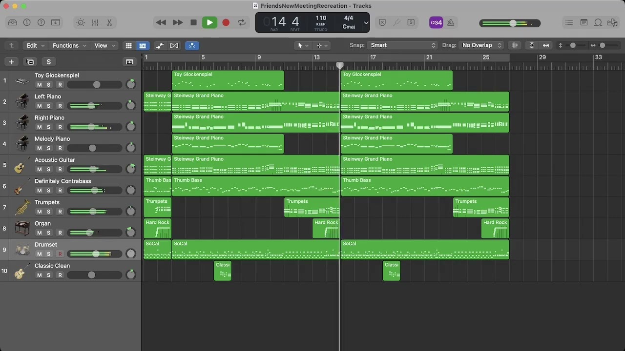Screen dimensions: 625x351
Task: Open the Mixer faders icon
Action: [x=95, y=22]
